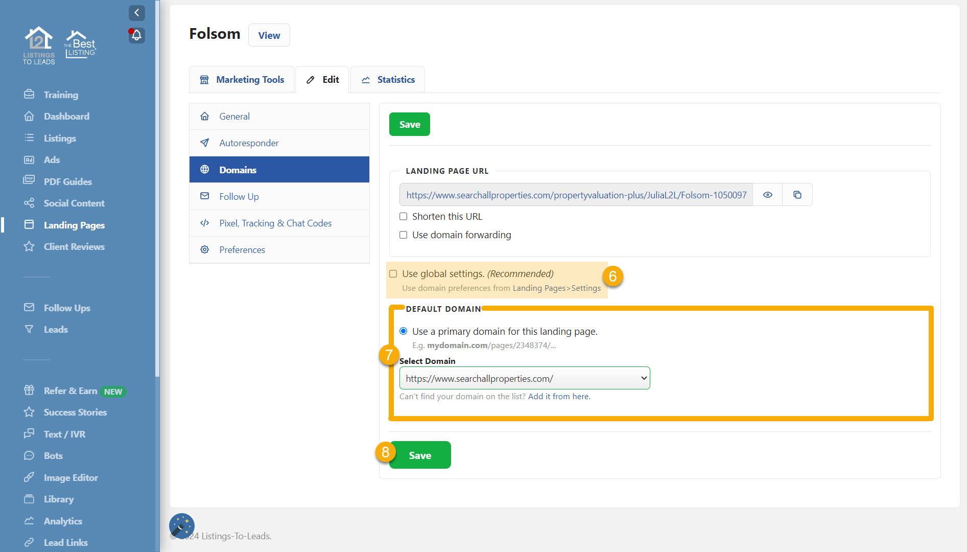Click the landing page URL field
This screenshot has width=967, height=552.
576,195
